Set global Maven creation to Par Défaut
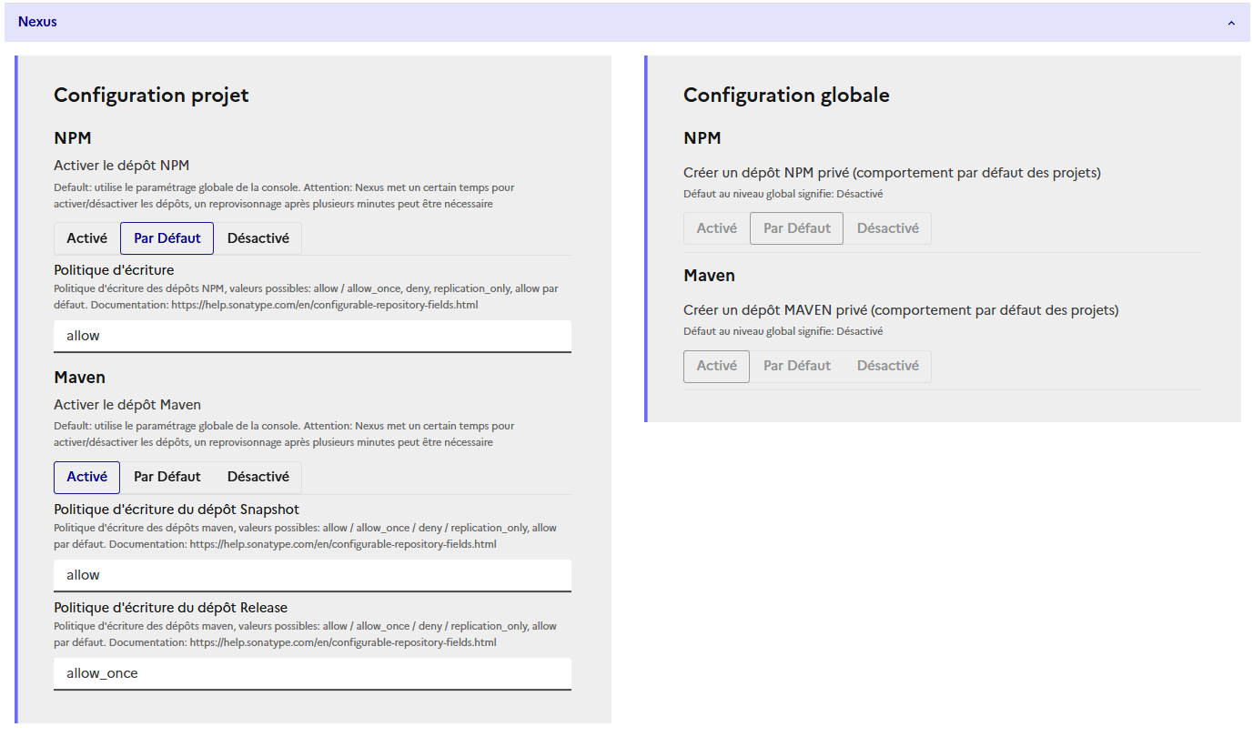The width and height of the screenshot is (1253, 737). click(795, 365)
